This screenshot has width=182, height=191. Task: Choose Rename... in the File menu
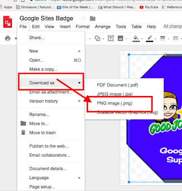51,115
